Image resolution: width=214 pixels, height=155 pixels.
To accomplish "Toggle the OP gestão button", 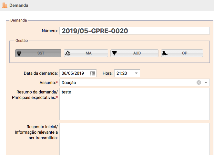I will pyautogui.click(x=182, y=53).
